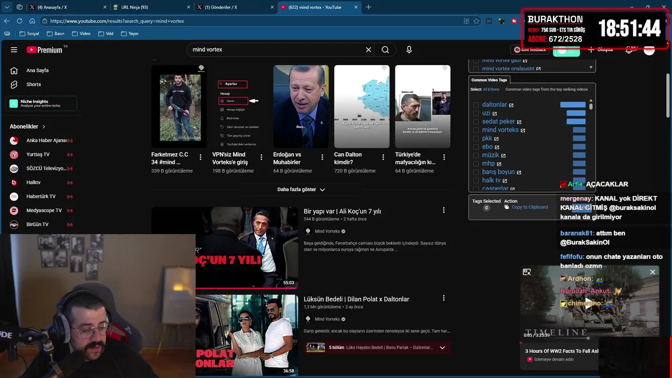The width and height of the screenshot is (672, 378).
Task: Open the Shorts section in sidebar
Action: 34,84
